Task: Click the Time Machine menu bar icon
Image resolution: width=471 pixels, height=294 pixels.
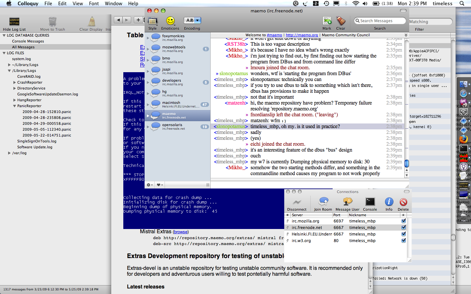Action: tap(326, 4)
